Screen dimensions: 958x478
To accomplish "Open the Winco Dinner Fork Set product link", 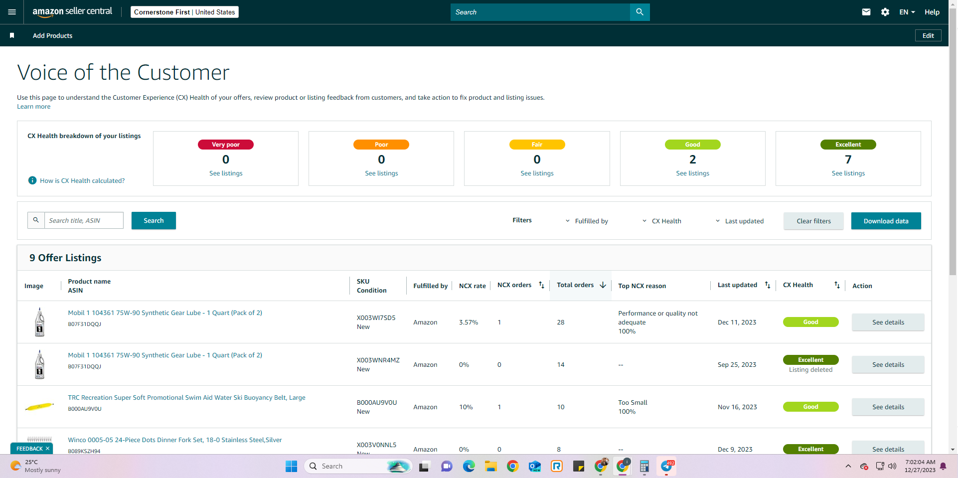I will [x=174, y=440].
